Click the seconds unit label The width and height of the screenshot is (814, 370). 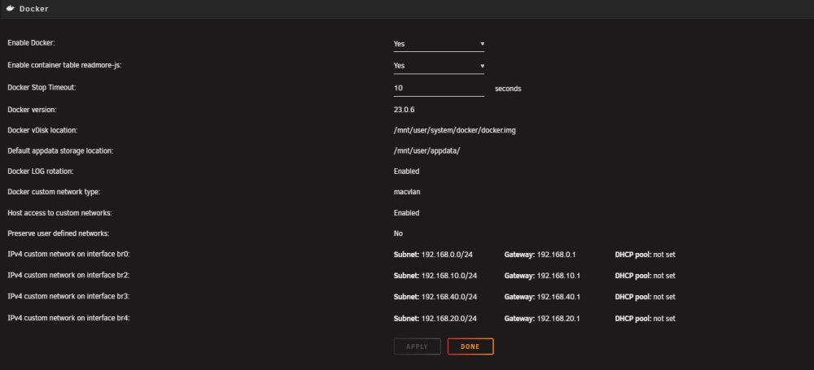pyautogui.click(x=508, y=89)
